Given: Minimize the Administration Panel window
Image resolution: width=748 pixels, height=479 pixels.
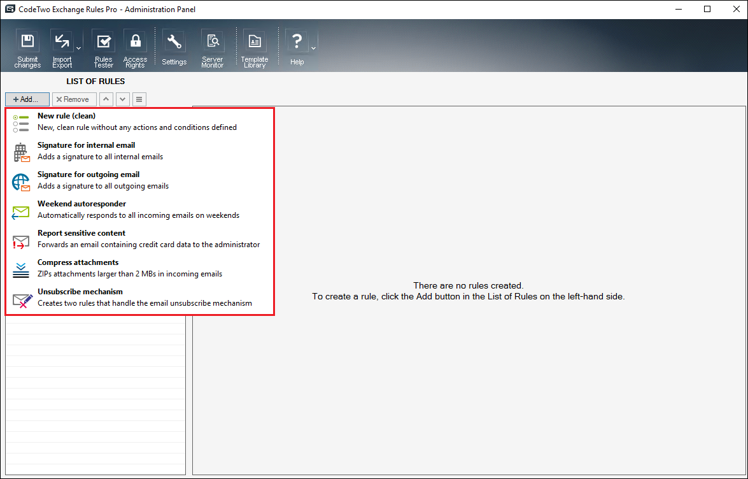Looking at the screenshot, I should [678, 9].
